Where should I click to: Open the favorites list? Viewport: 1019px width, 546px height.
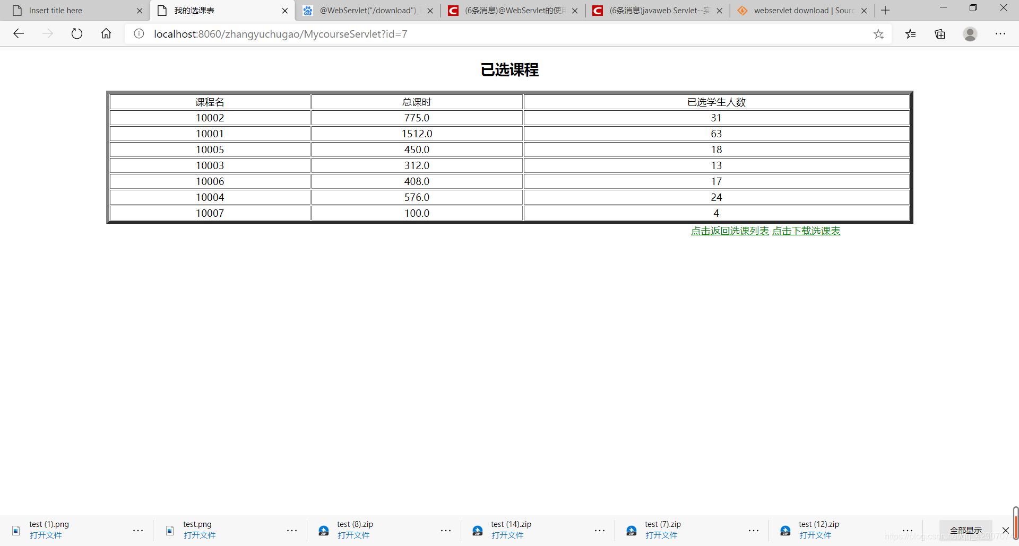[x=911, y=34]
